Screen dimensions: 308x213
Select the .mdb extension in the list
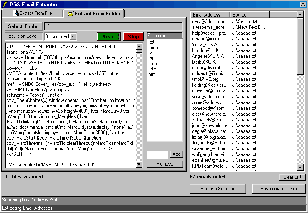153,47
